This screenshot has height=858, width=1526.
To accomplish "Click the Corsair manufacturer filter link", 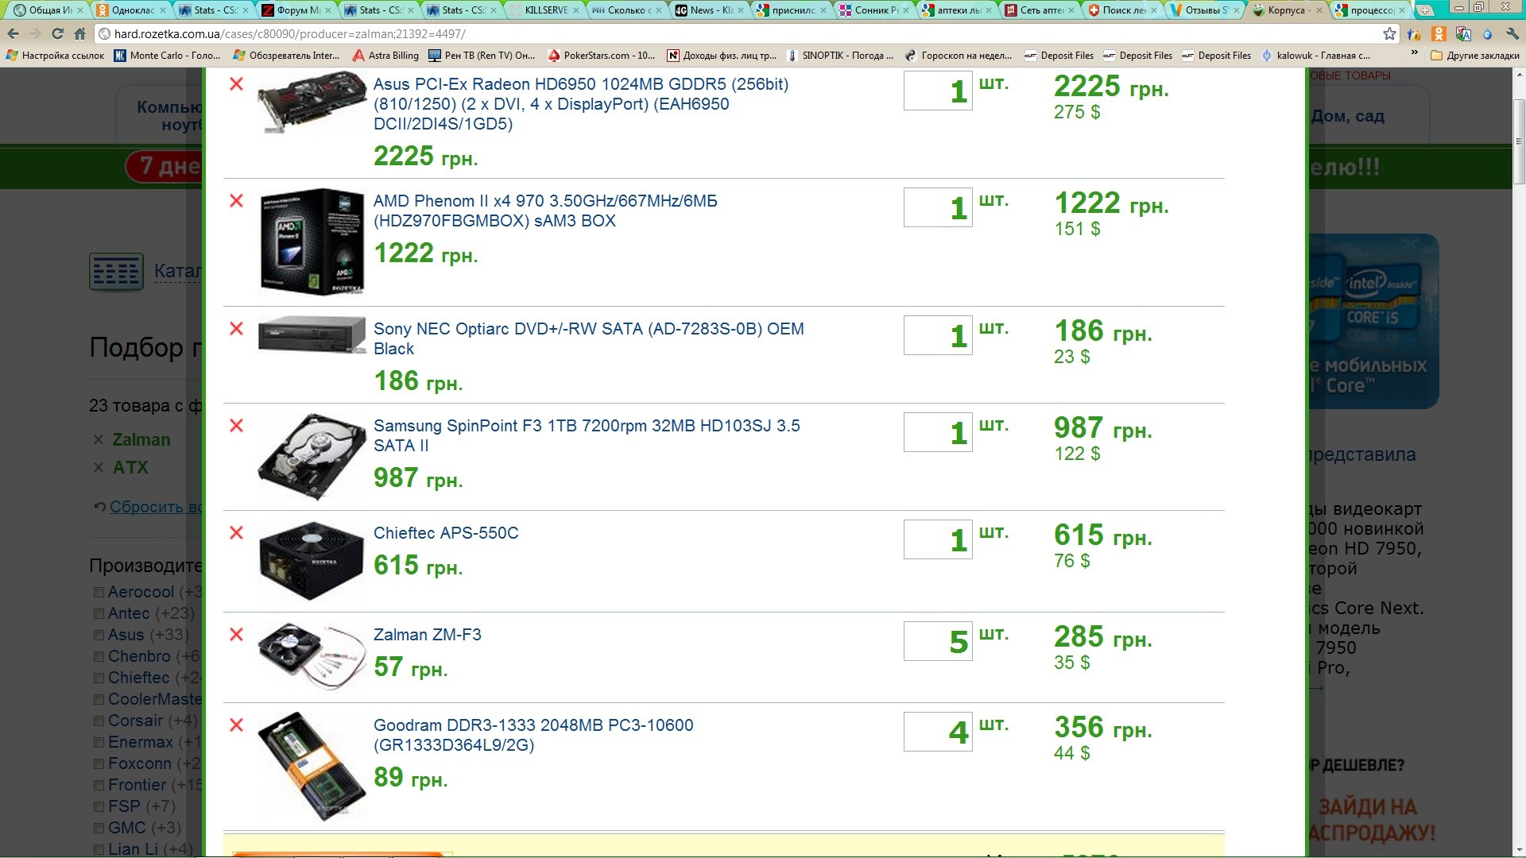I will pos(136,721).
